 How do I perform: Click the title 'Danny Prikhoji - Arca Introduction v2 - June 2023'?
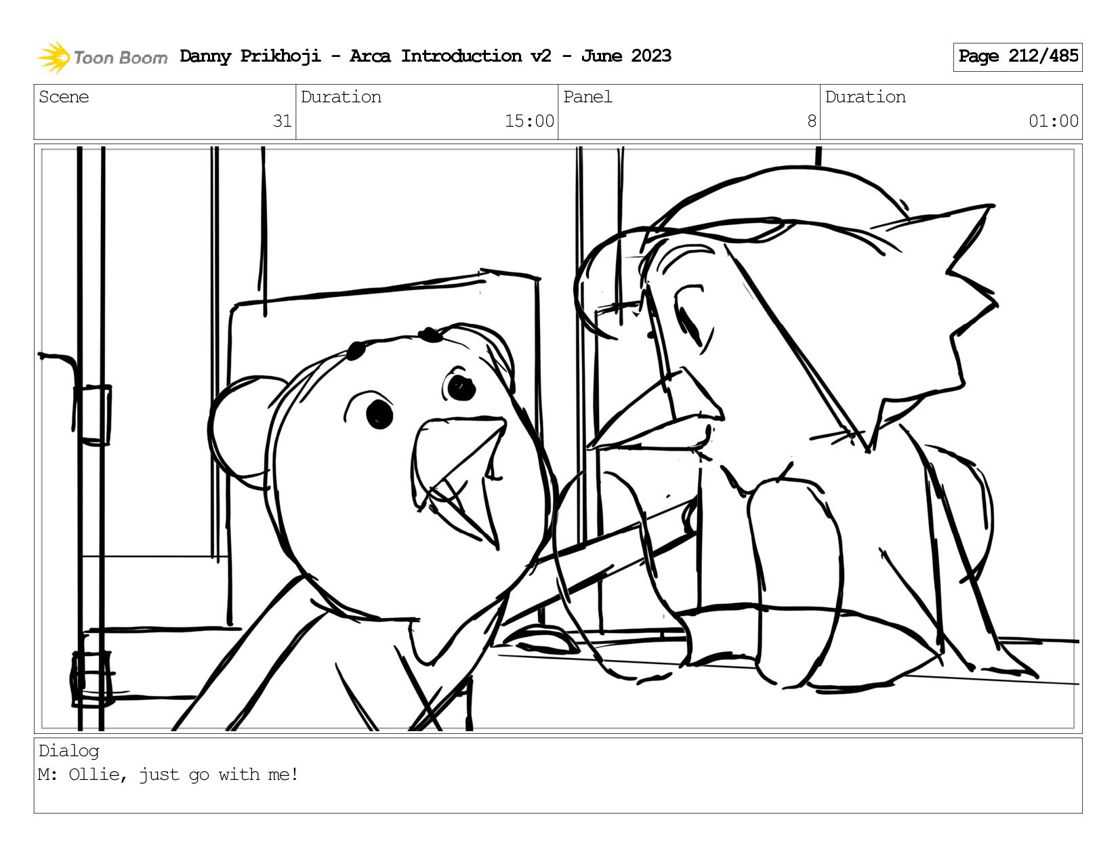tap(426, 56)
